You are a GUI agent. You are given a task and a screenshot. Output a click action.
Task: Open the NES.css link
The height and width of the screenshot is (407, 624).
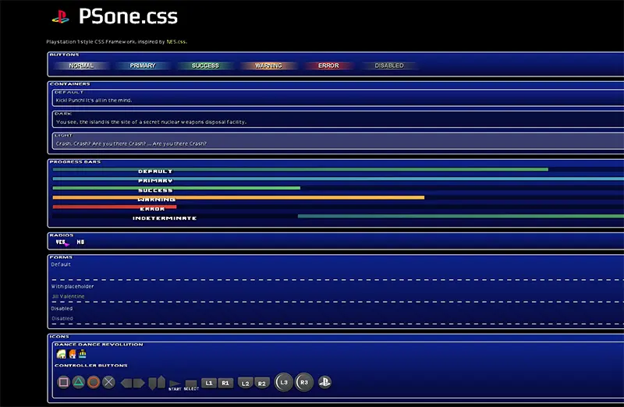tap(176, 42)
